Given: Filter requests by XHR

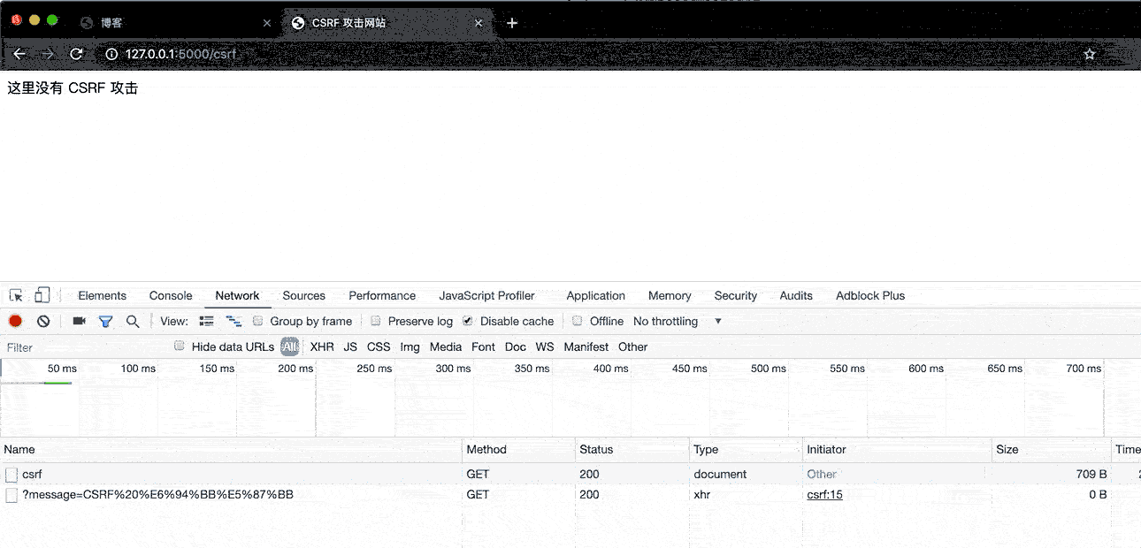Looking at the screenshot, I should point(322,346).
